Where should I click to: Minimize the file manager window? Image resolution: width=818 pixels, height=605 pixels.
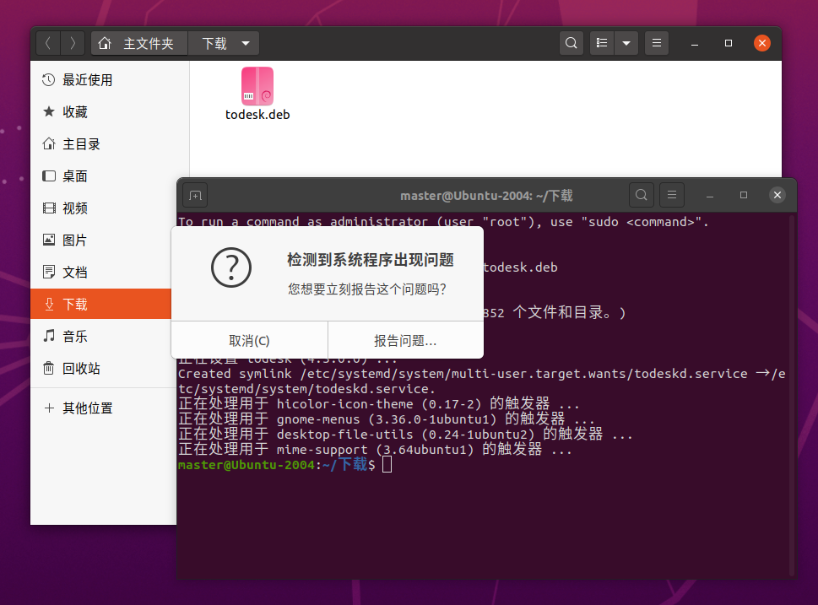(x=695, y=43)
